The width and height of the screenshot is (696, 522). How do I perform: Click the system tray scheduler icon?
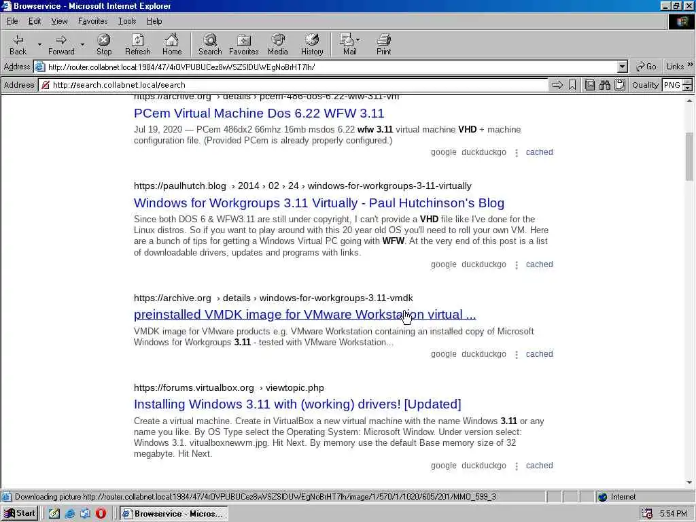pos(647,514)
